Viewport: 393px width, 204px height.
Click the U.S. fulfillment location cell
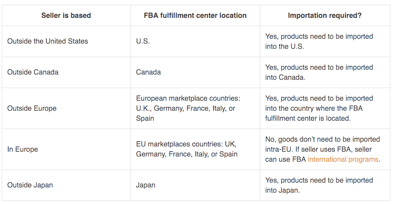point(143,41)
